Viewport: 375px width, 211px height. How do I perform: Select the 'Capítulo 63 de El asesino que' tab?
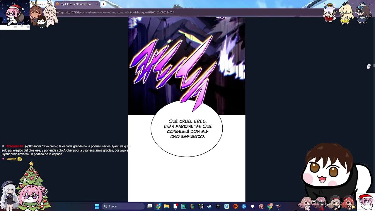point(76,4)
